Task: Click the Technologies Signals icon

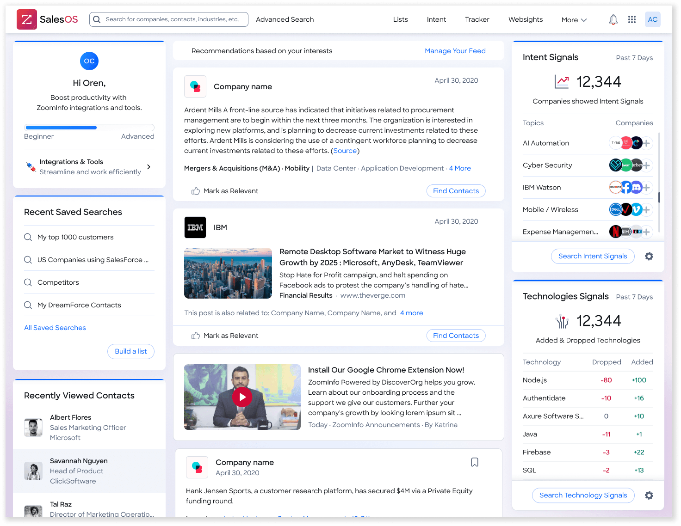Action: 562,321
